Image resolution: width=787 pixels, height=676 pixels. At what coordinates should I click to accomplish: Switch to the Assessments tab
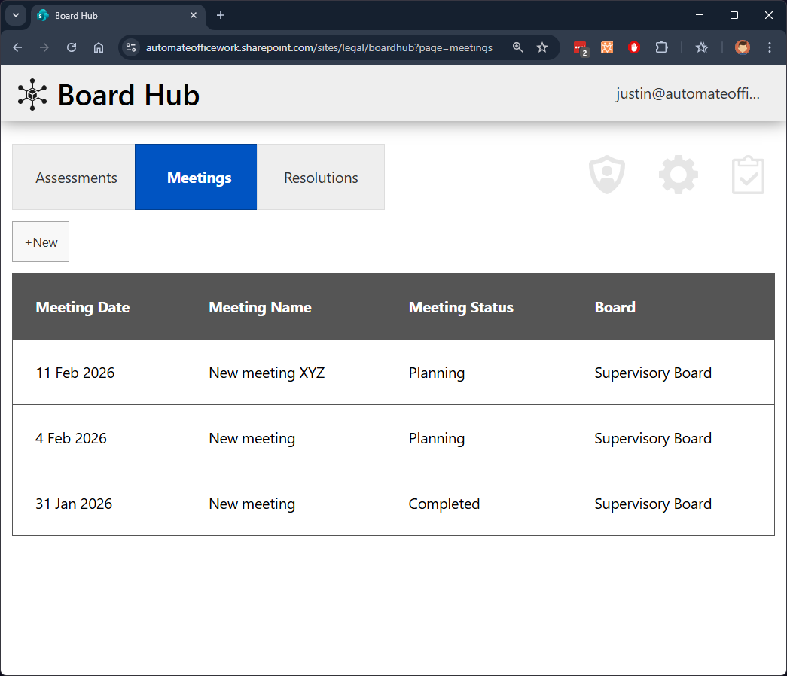tap(76, 178)
